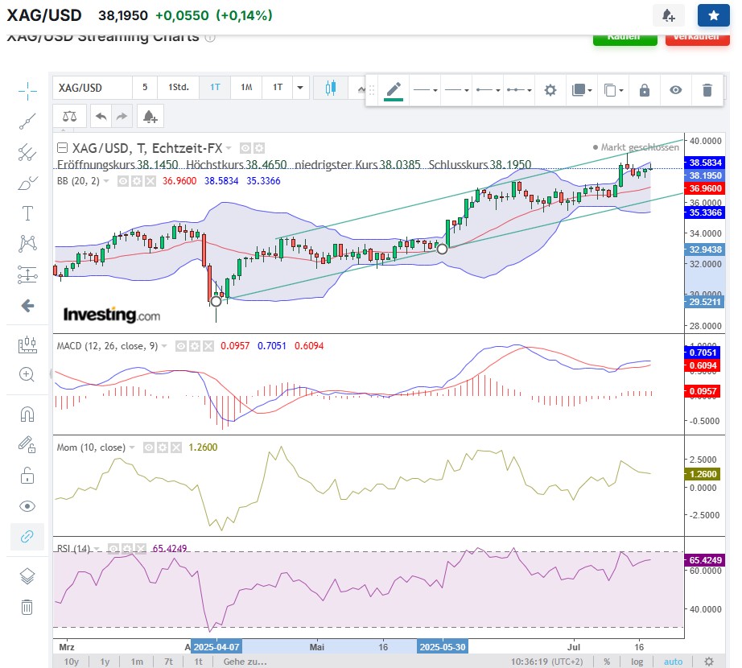Screen dimensions: 742x668
Task: Expand the interval dropdown arrow
Action: pos(300,88)
